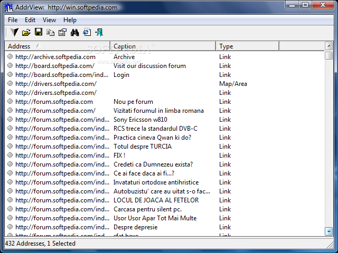Click the scrollbar down arrow
The height and width of the screenshot is (253, 338).
328,231
